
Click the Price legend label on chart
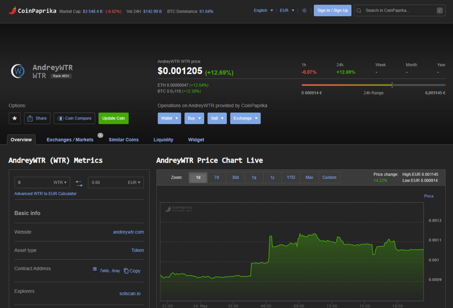pos(429,196)
